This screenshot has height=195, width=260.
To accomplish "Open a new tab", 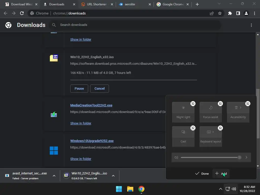I will (x=197, y=4).
